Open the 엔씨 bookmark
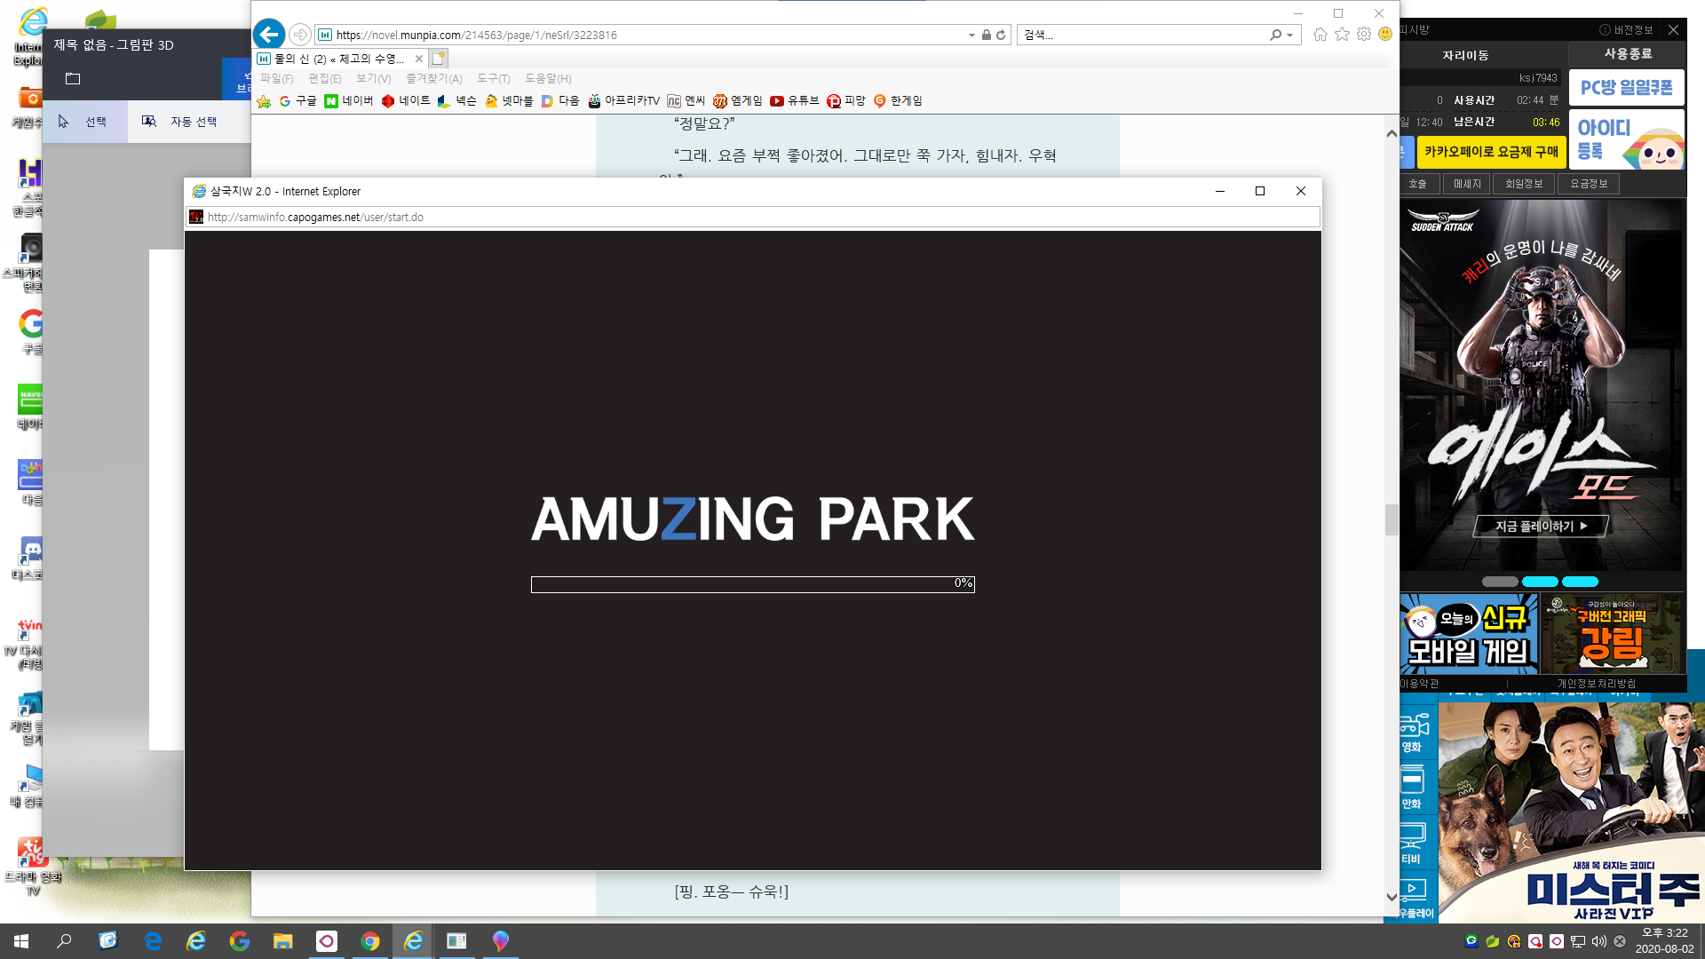 tap(686, 101)
